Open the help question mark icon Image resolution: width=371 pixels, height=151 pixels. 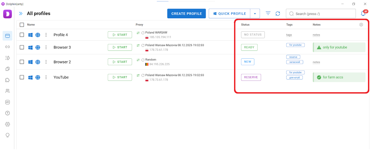8,113
